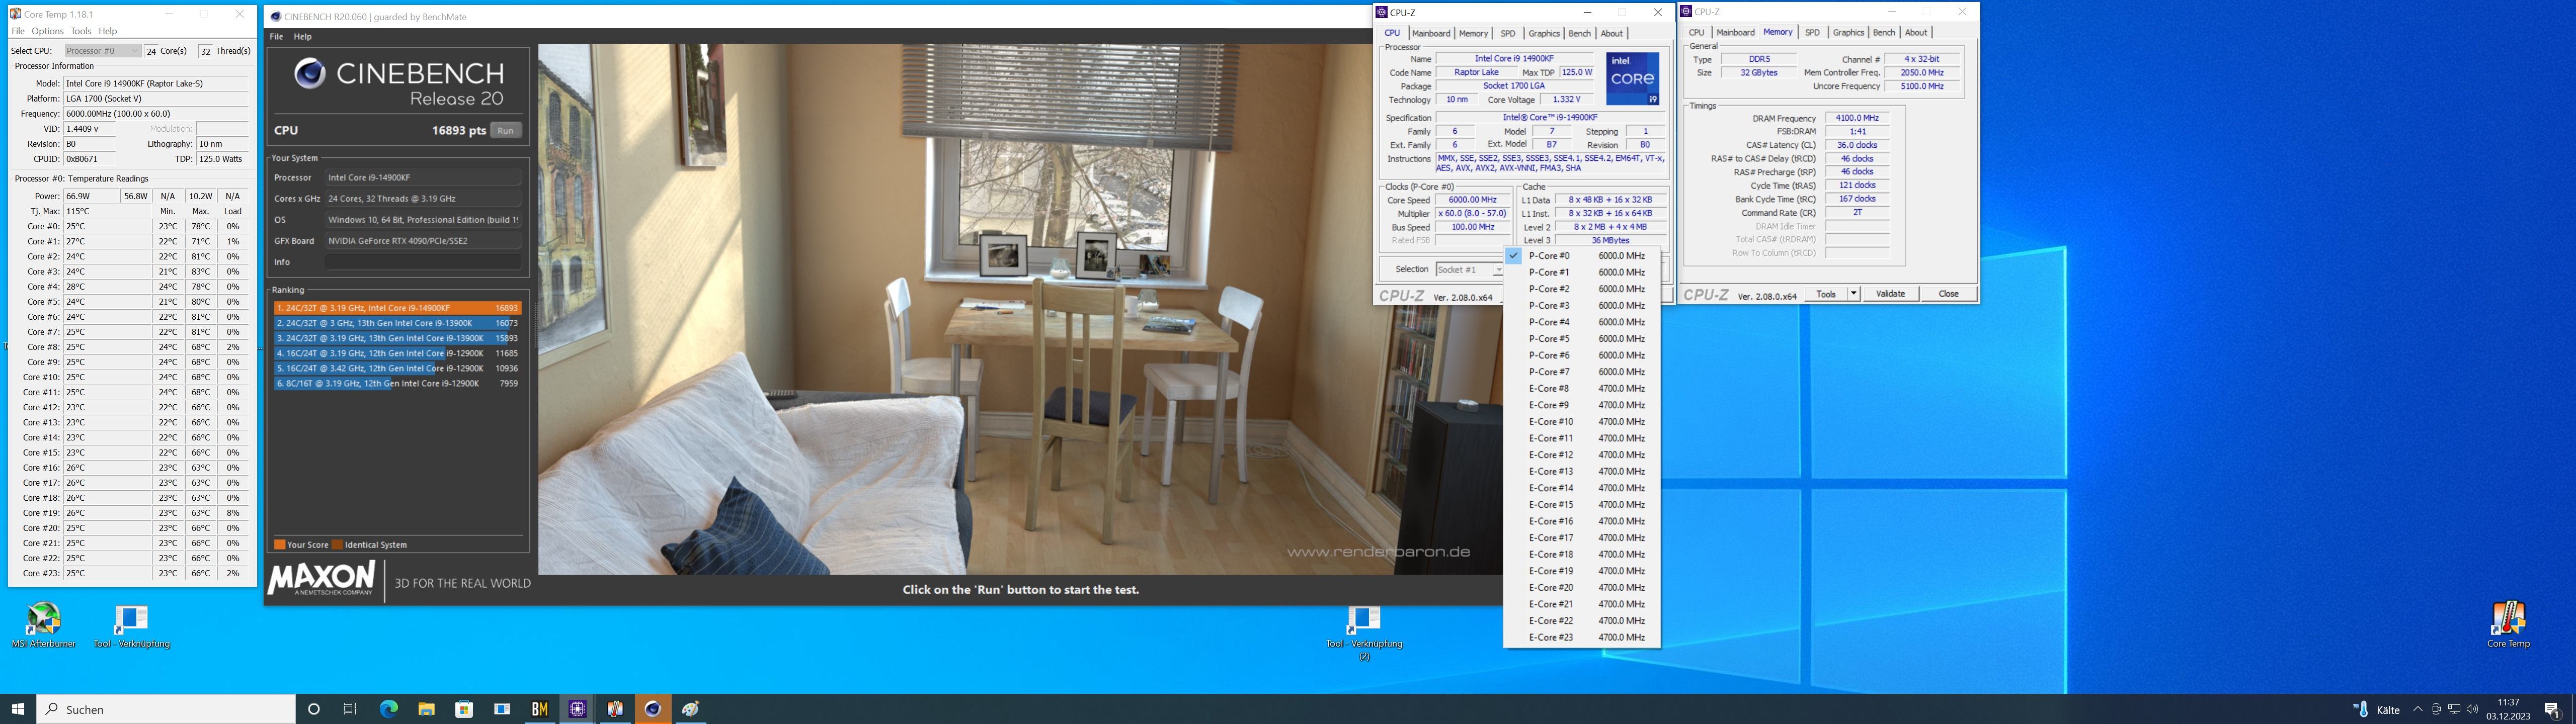The width and height of the screenshot is (2576, 724).
Task: Click Validate button in CPU-Z
Action: point(1890,294)
